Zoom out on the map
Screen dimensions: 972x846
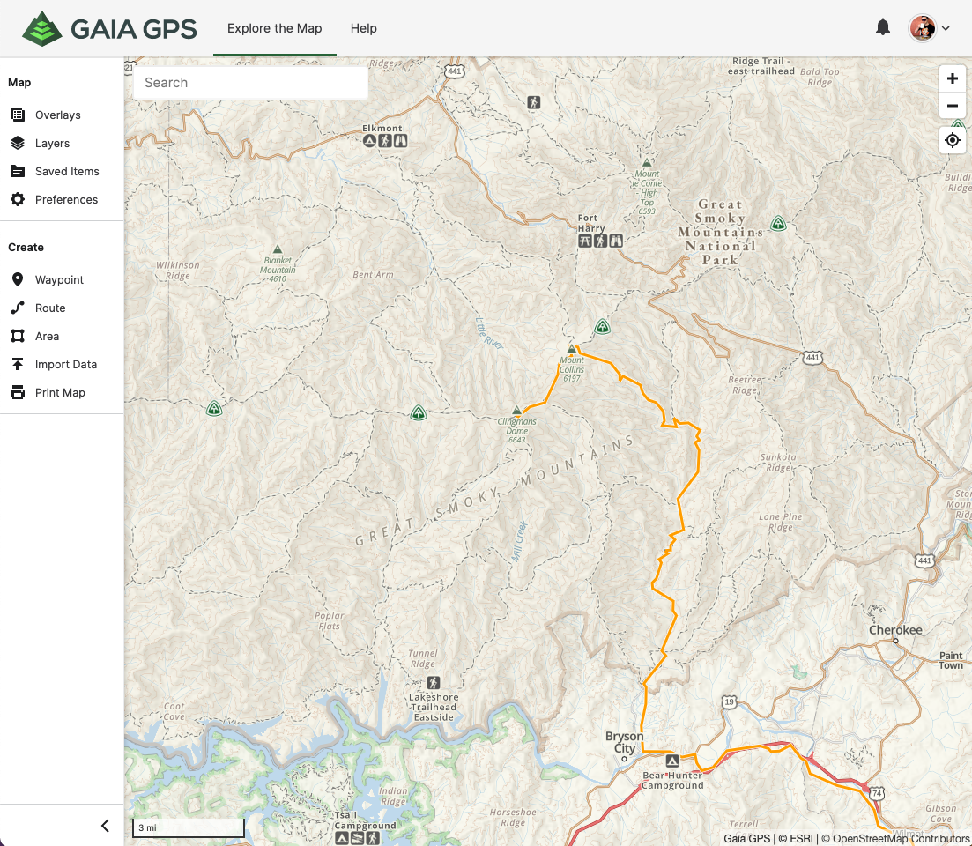952,107
